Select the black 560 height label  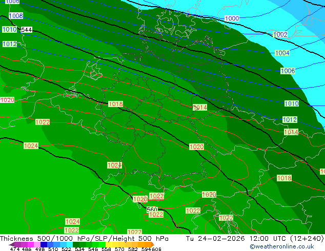(x=152, y=210)
